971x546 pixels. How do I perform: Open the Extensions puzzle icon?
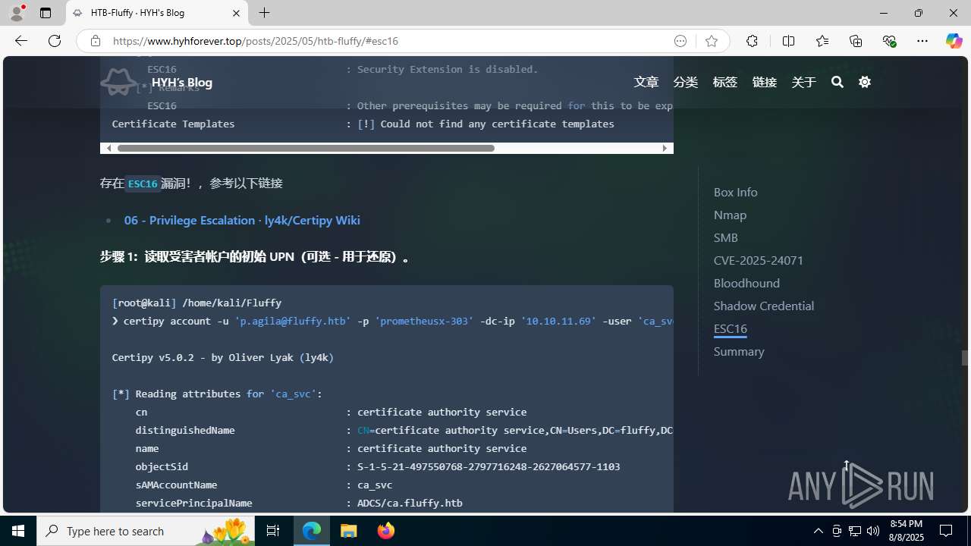coord(752,41)
